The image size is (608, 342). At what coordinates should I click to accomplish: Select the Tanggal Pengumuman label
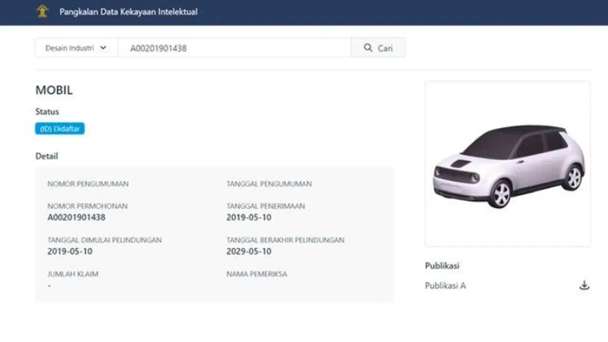coord(269,184)
